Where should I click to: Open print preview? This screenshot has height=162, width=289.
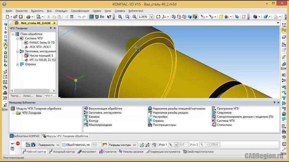[38, 17]
